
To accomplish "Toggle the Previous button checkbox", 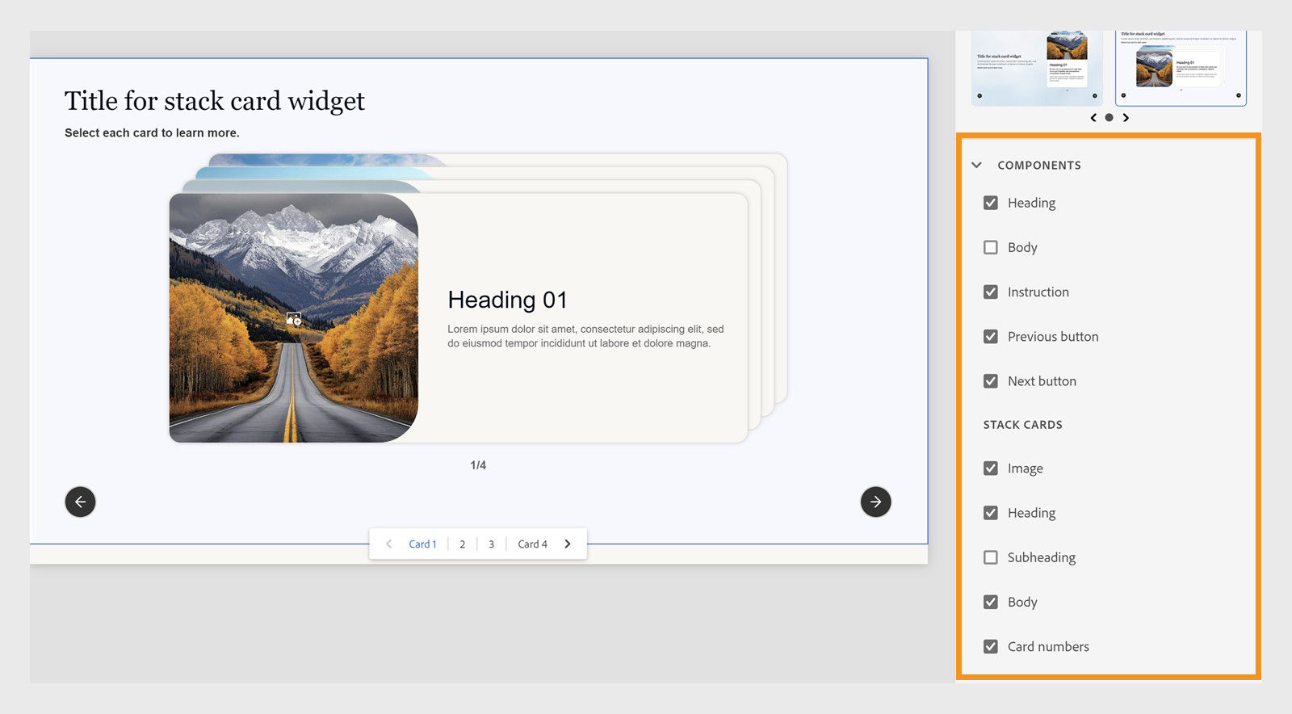I will pyautogui.click(x=991, y=336).
